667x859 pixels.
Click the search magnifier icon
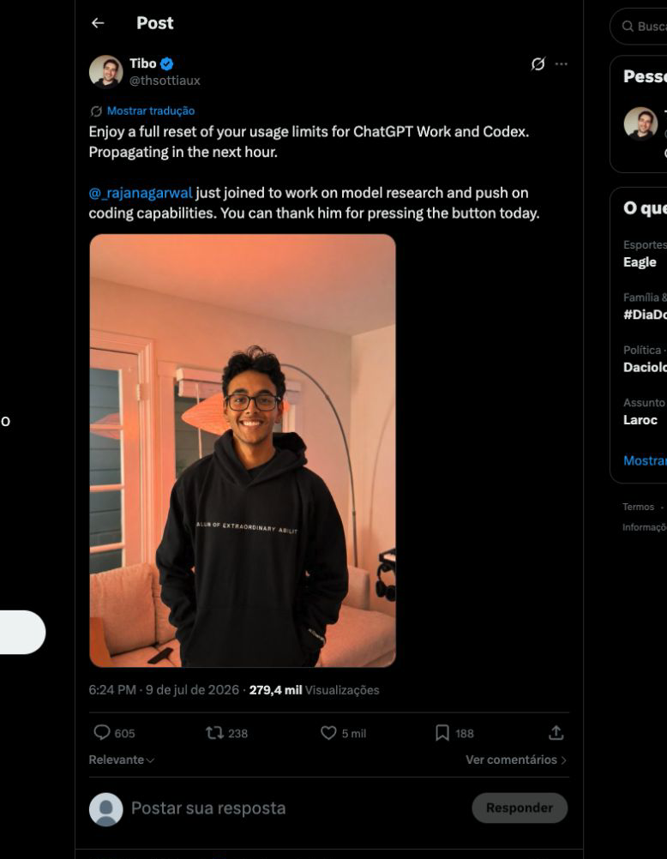(628, 27)
